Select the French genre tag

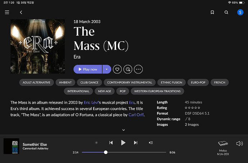220,82
